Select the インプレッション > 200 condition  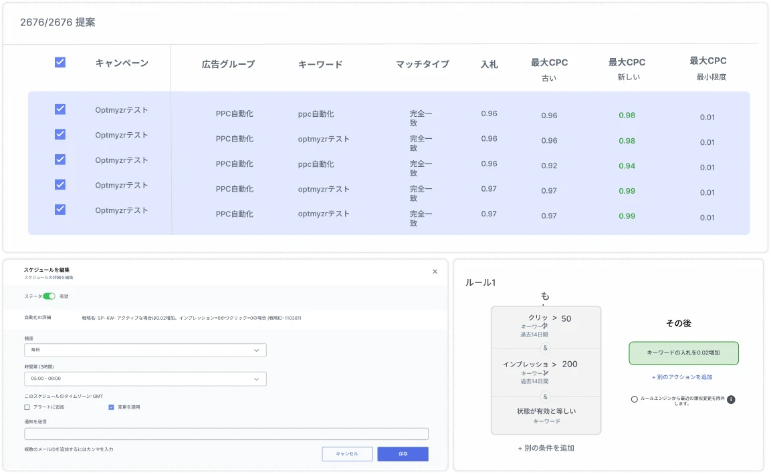point(546,373)
